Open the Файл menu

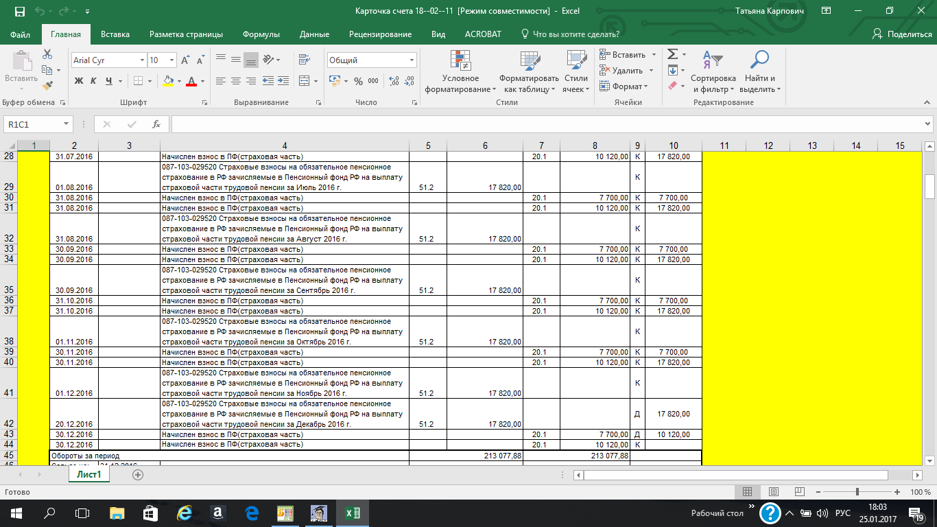[21, 34]
